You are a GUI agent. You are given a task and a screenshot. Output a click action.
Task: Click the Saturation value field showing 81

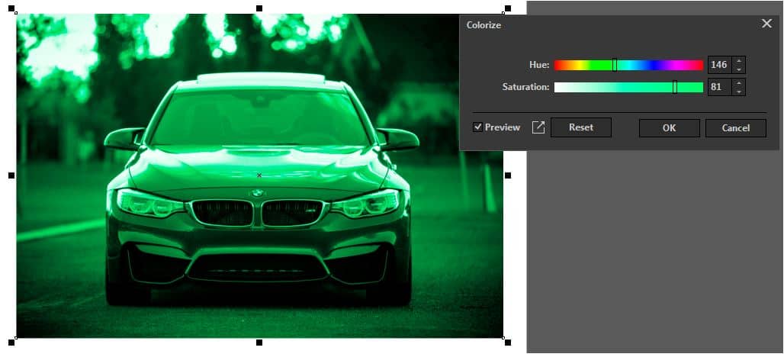coord(720,87)
